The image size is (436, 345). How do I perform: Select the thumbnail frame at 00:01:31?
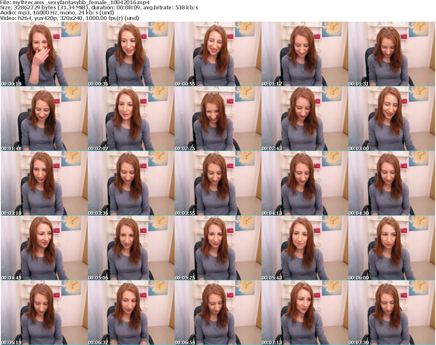[392, 54]
